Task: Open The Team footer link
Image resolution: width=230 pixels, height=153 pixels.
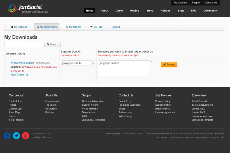Action: [51, 105]
